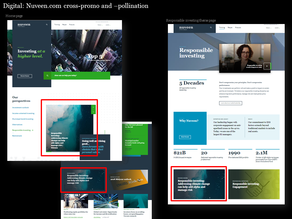The image size is (292, 219).
Task: Play video on Global real estate thumbnail
Action: pyautogui.click(x=116, y=205)
